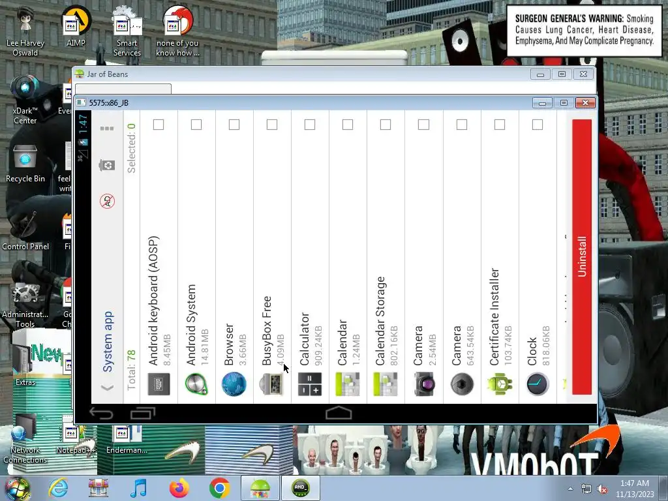The image size is (668, 501).
Task: Click the Calendar 1.24MB app icon
Action: click(348, 384)
